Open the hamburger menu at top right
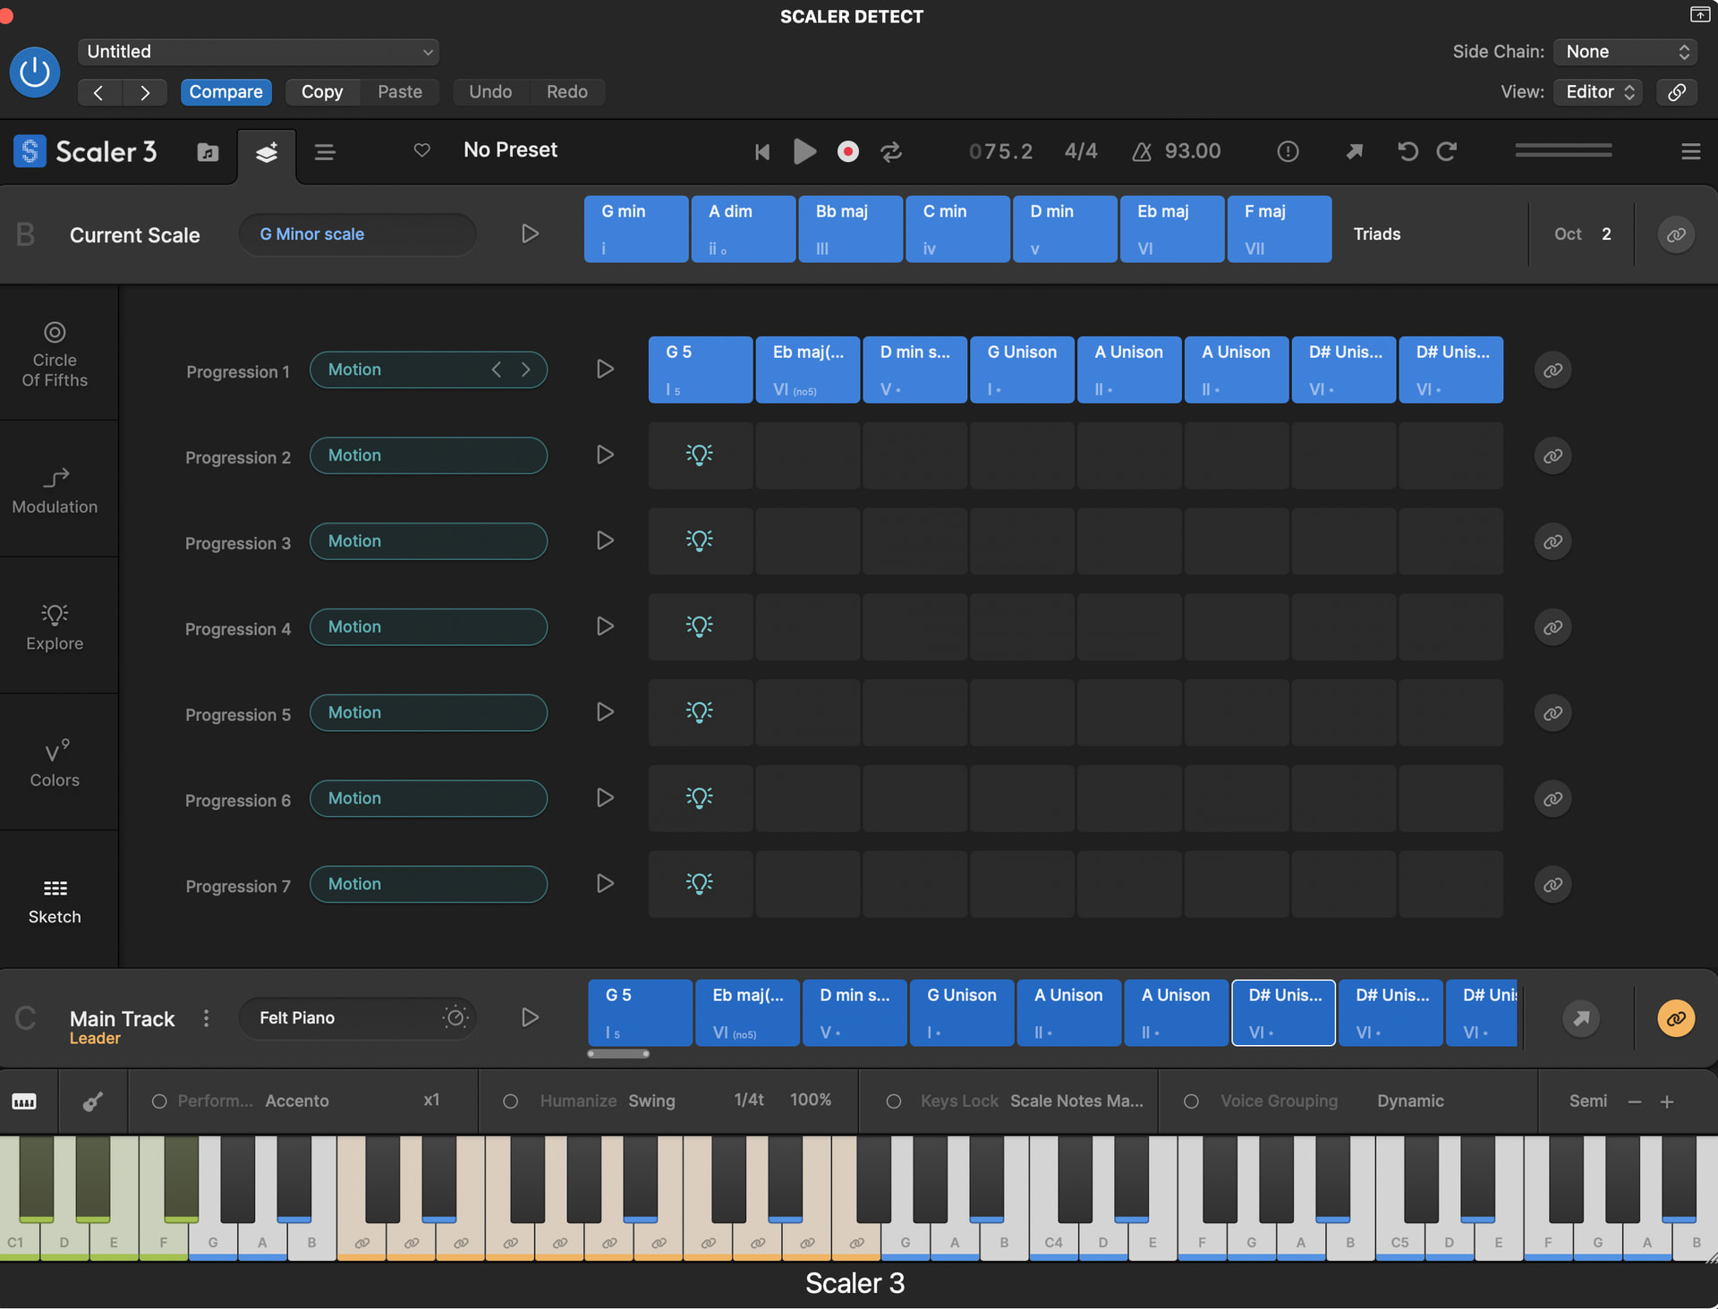The image size is (1718, 1309). pyautogui.click(x=1689, y=151)
